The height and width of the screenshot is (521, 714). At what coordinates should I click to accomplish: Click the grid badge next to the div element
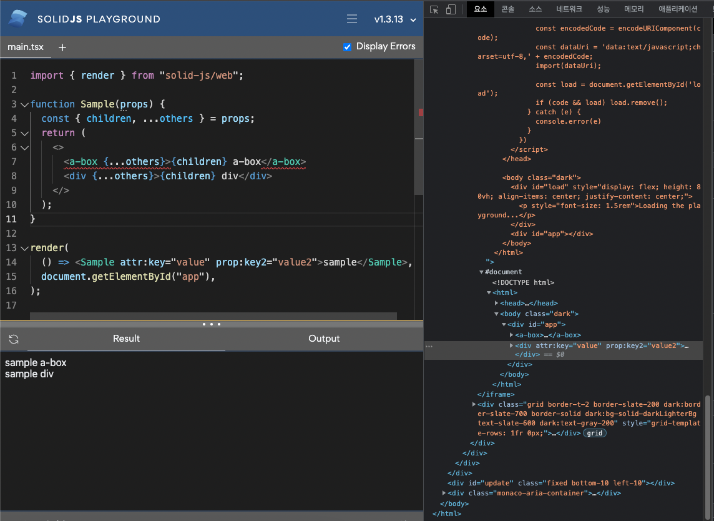594,433
